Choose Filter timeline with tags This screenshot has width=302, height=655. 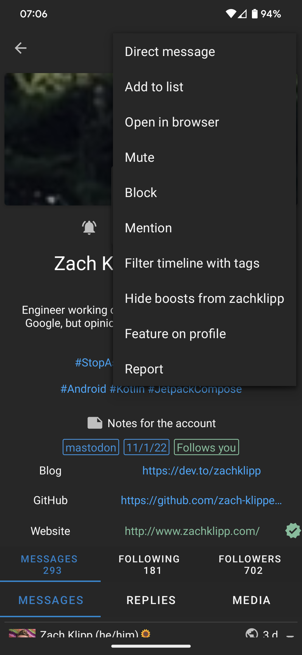[x=192, y=263]
